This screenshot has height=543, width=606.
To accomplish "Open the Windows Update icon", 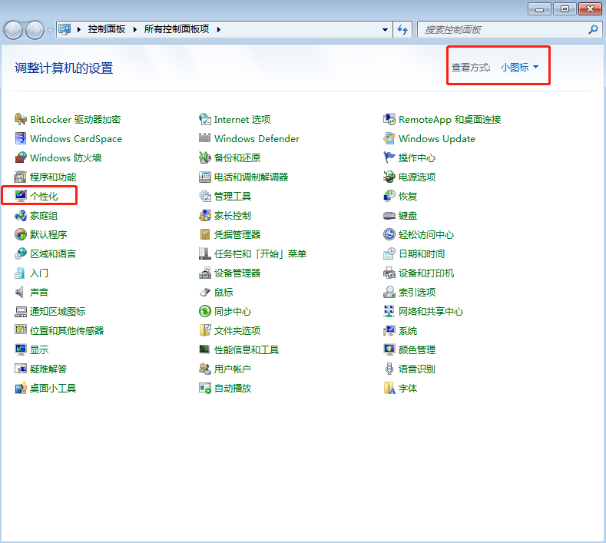I will tap(389, 139).
